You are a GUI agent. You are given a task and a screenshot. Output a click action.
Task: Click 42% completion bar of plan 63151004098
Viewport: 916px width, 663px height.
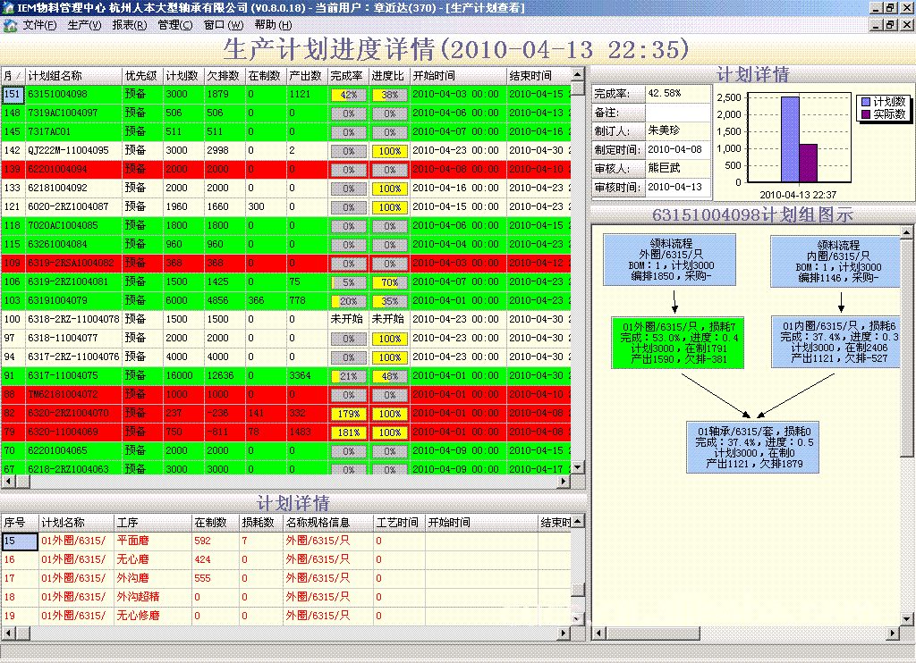(x=348, y=95)
